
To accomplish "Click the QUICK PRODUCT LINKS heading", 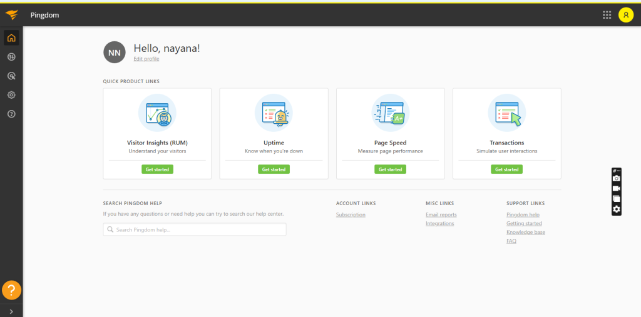I will point(131,81).
